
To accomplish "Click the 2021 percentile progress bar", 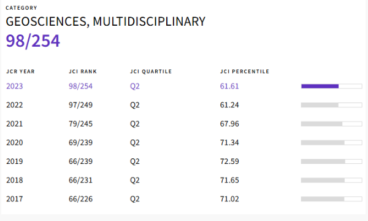I will [332, 124].
